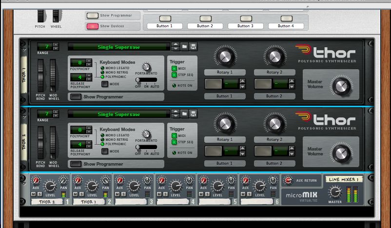The image size is (391, 228).
Task: Step through patches with arrows on Thor 2
Action: (176, 114)
